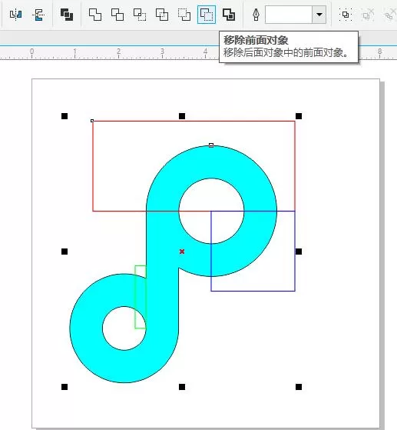Open the outline width dropdown arrow
397x430 pixels.
coord(319,15)
